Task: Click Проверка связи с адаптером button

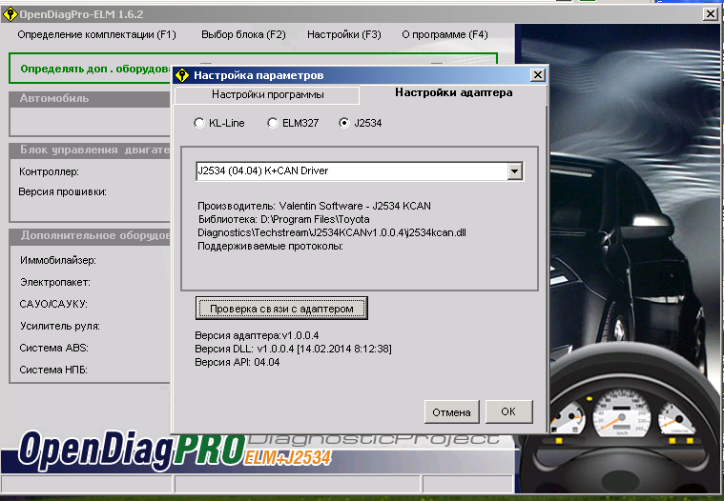Action: coord(281,309)
